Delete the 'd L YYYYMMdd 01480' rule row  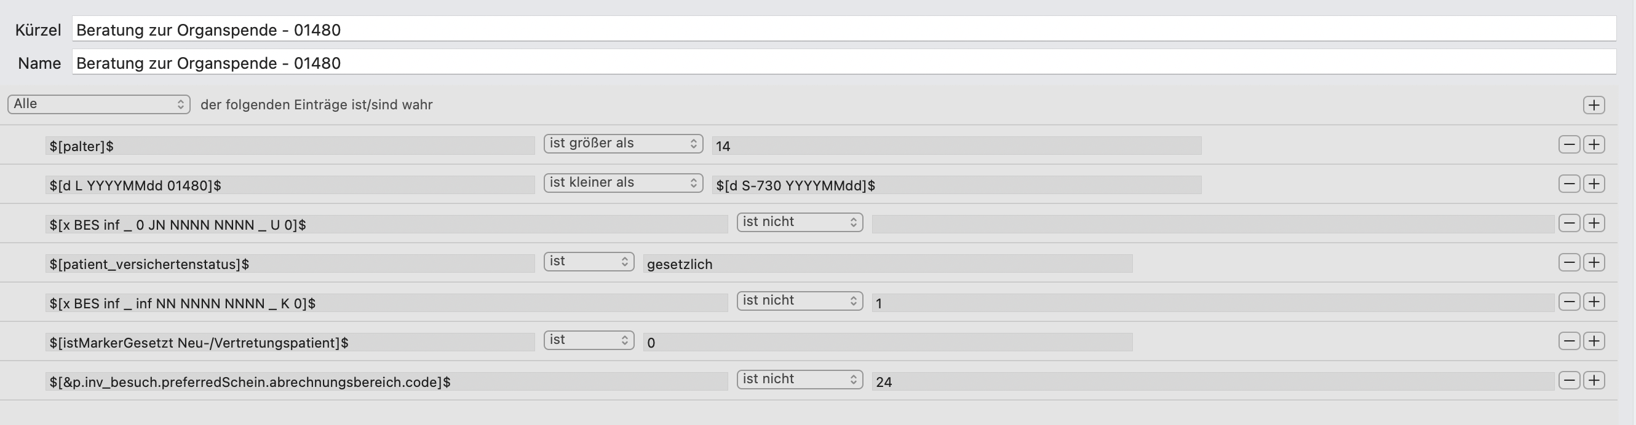click(1569, 184)
